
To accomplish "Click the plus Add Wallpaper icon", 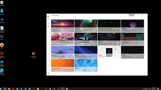I will coord(48,20).
